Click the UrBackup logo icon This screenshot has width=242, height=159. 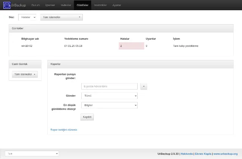[7, 5]
